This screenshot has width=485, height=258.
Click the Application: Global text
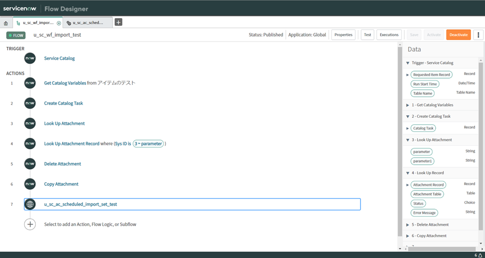point(307,35)
